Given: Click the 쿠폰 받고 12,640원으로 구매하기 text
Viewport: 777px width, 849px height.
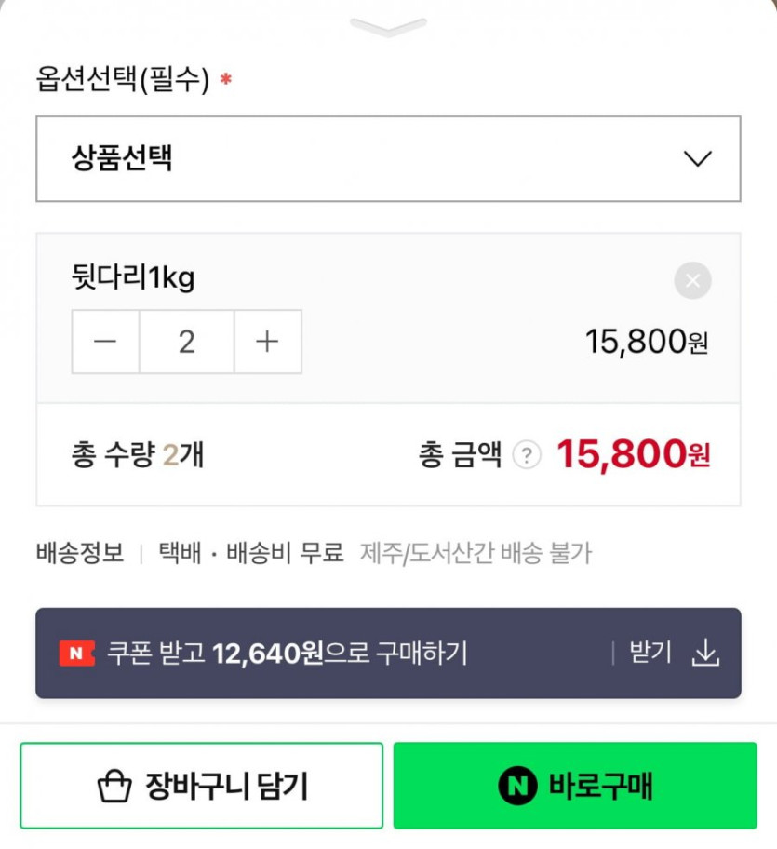Looking at the screenshot, I should click(288, 654).
